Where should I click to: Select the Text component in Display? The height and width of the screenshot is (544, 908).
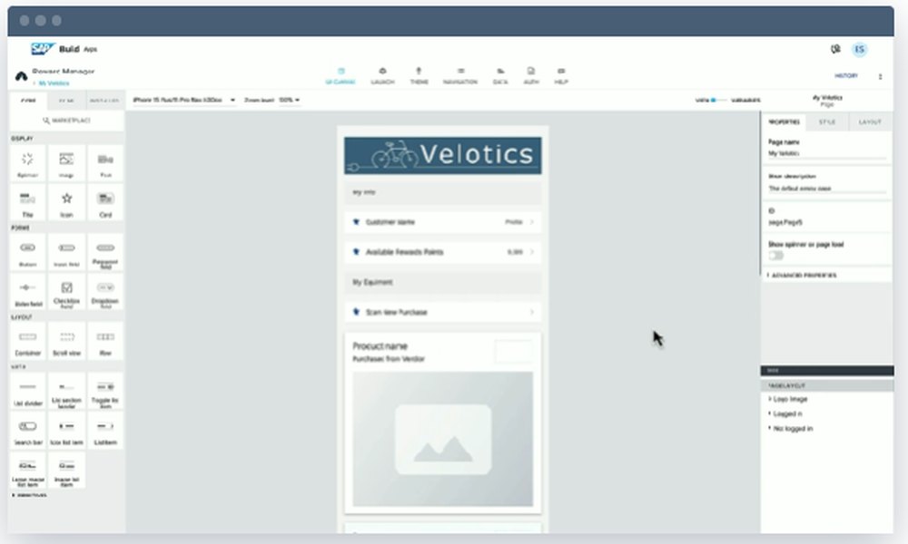pyautogui.click(x=105, y=163)
